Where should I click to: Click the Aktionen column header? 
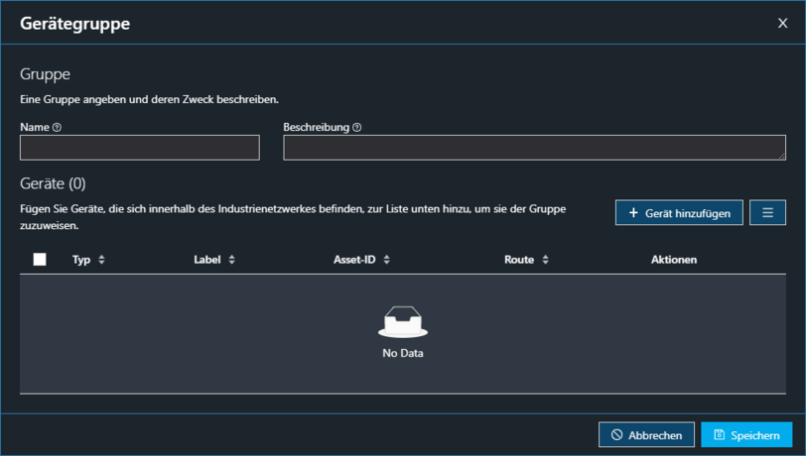[x=673, y=260]
